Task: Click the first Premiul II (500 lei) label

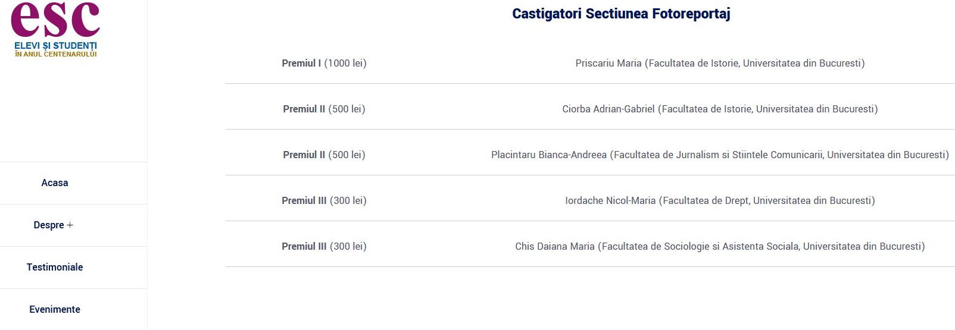Action: pyautogui.click(x=324, y=109)
